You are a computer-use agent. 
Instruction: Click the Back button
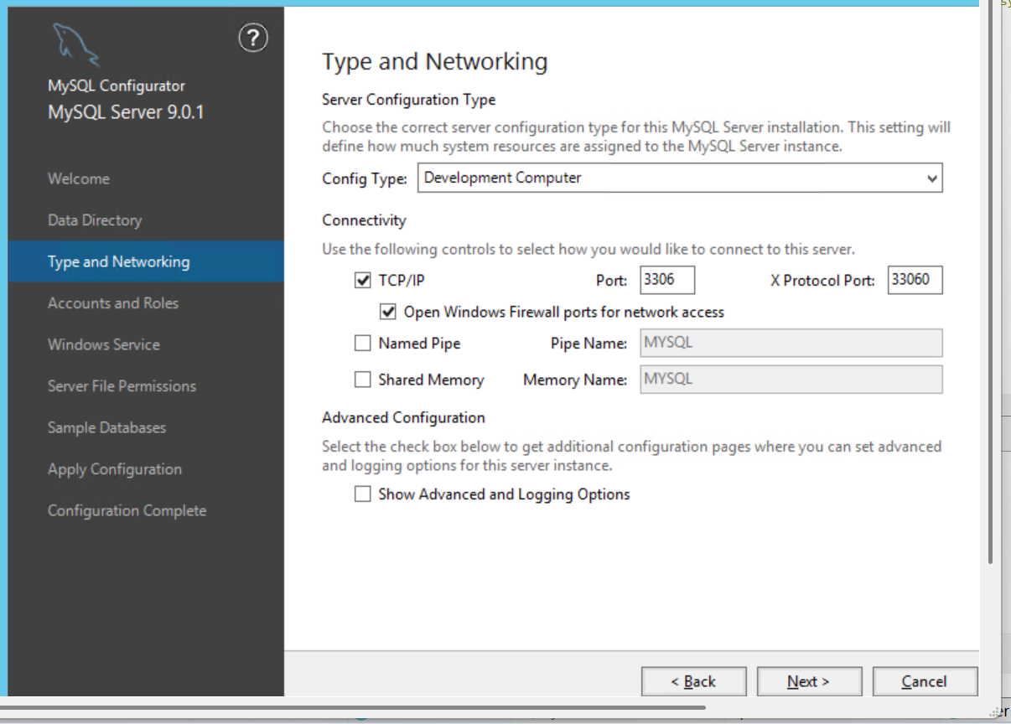[x=693, y=681]
